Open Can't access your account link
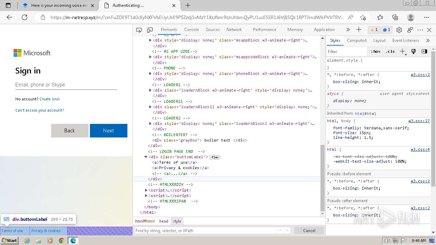Screen dimensions: 436x245 40,110
